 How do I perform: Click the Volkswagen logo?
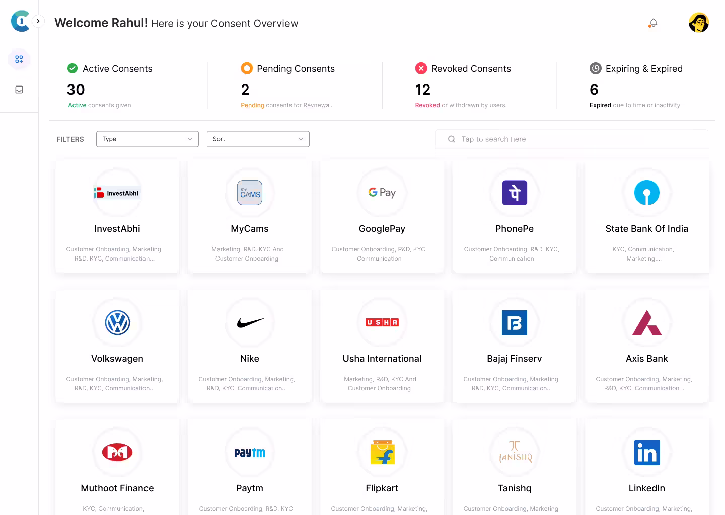pyautogui.click(x=117, y=322)
